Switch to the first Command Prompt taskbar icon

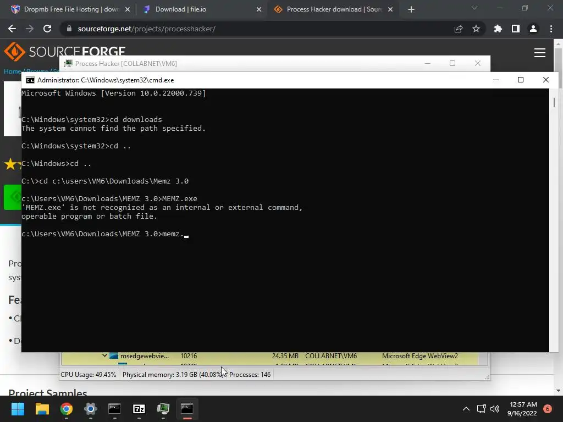coord(114,409)
